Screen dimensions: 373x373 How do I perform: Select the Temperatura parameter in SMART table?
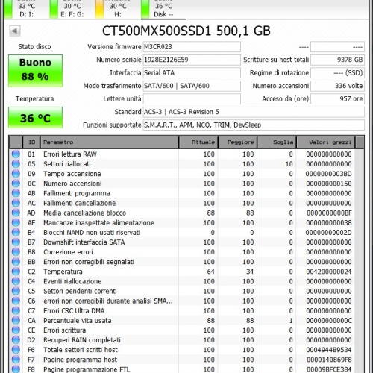coord(63,272)
